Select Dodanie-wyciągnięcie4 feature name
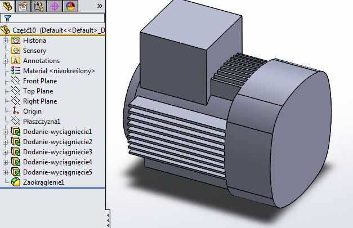Viewport: 353px width, 228px height. [57, 162]
